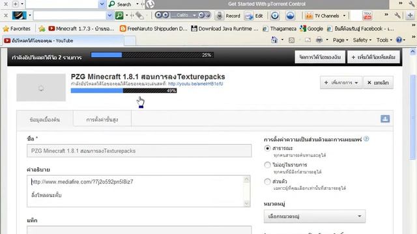Click the uTorrent logo icon in toolbar

coord(151,4)
